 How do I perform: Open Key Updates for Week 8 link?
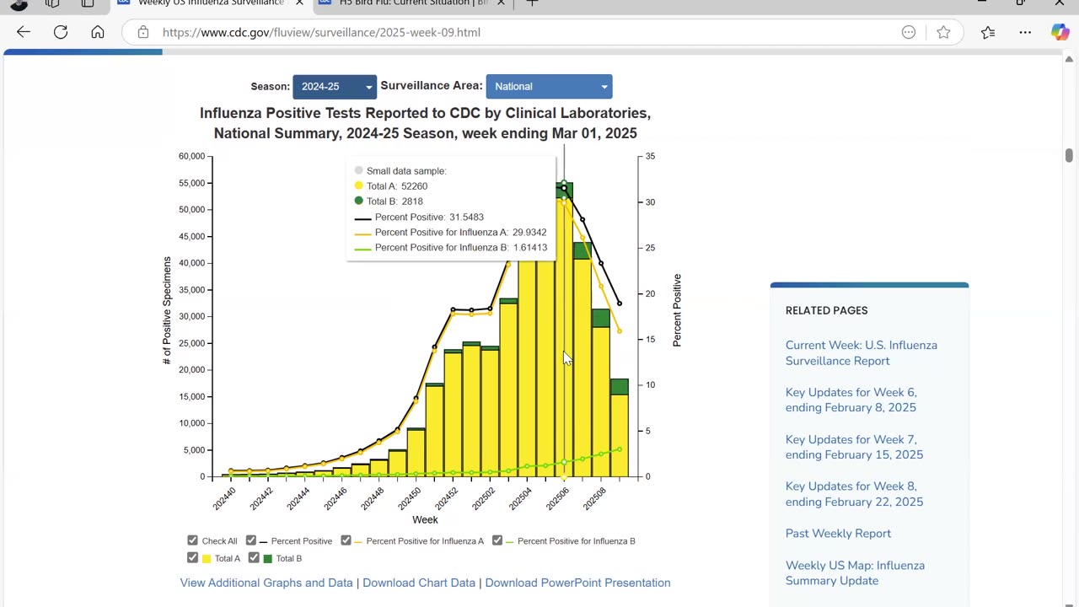tap(854, 494)
